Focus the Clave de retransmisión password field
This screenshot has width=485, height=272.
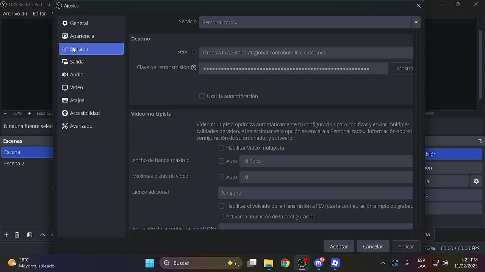click(x=294, y=68)
